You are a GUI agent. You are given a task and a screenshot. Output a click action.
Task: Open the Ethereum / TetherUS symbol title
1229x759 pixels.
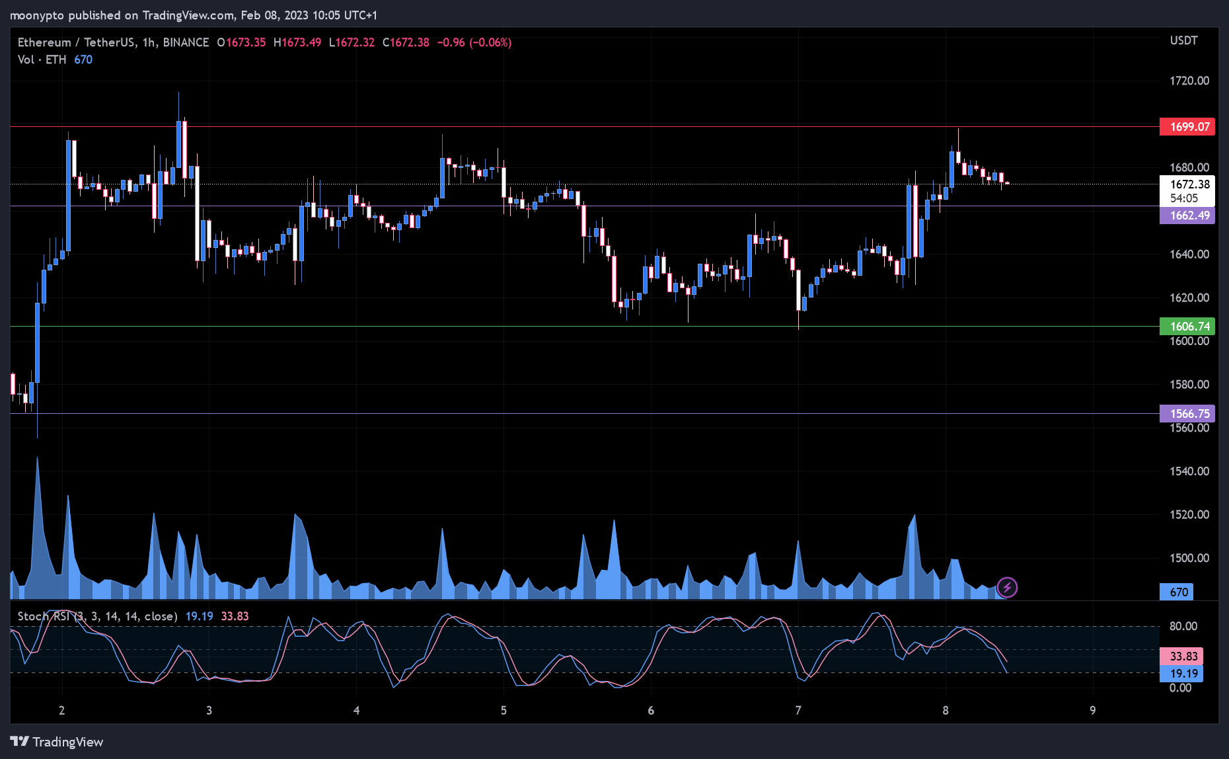[77, 42]
